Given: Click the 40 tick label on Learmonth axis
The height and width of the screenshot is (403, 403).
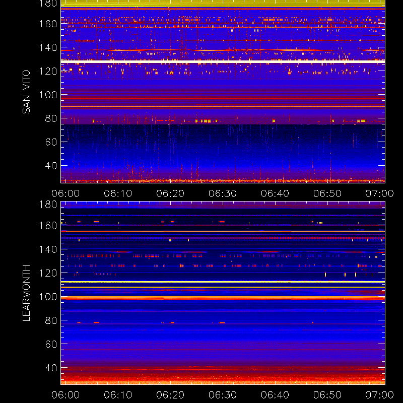Looking at the screenshot, I should coord(51,368).
